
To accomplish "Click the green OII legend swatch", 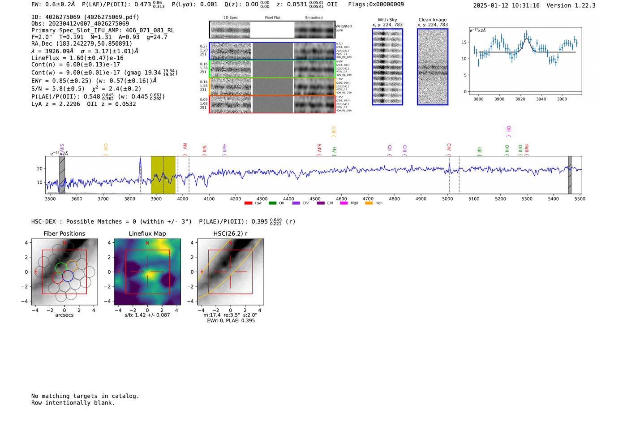I will (272, 203).
